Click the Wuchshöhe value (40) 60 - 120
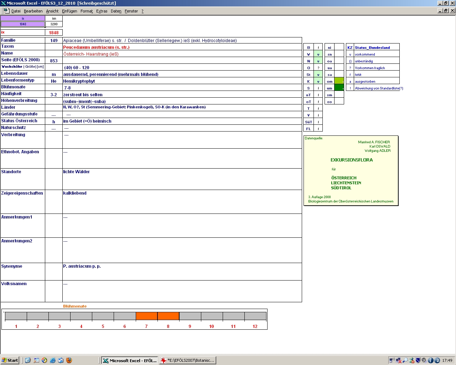 pyautogui.click(x=77, y=67)
